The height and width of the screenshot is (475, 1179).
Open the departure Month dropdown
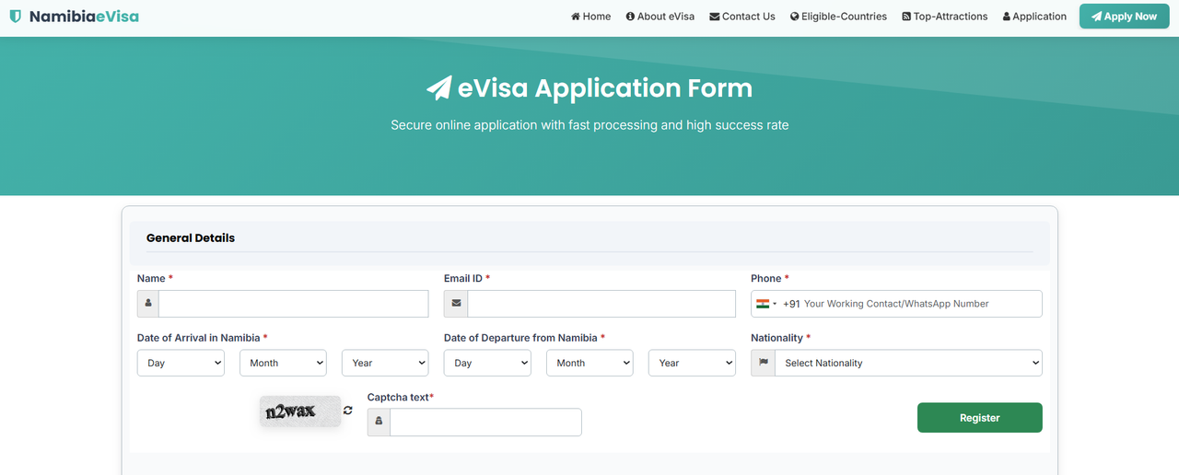pyautogui.click(x=589, y=363)
